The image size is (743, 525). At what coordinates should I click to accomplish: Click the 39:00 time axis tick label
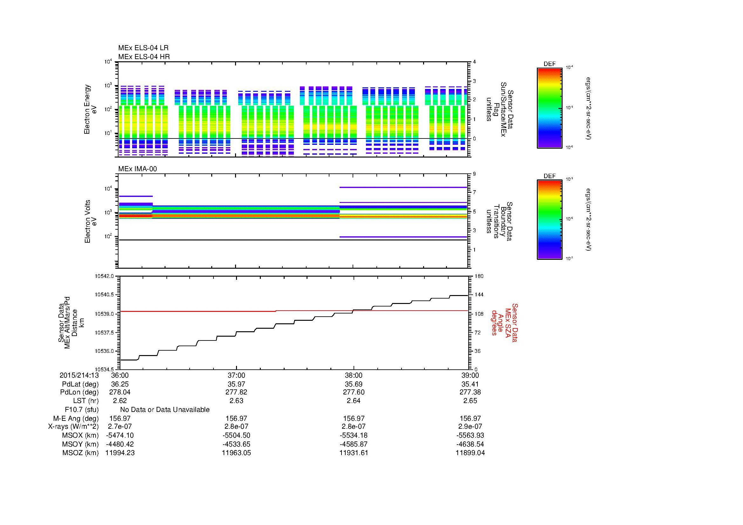[470, 375]
